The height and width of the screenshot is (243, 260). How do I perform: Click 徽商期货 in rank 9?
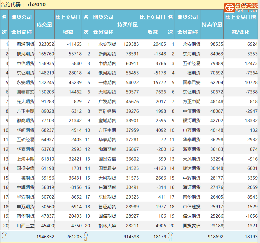coord(25,120)
